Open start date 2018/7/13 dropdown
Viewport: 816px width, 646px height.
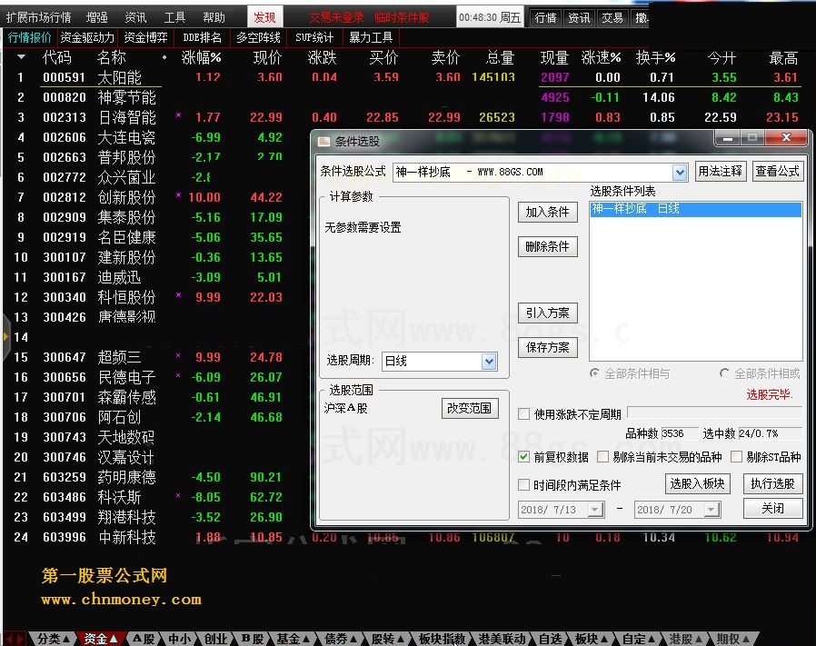tap(595, 510)
